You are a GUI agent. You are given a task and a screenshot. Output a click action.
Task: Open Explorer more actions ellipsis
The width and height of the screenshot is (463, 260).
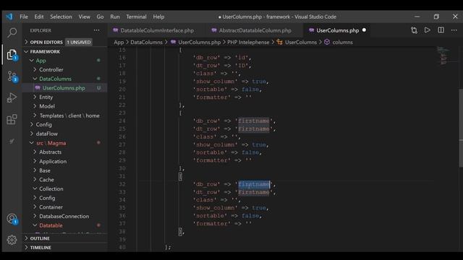[x=96, y=30]
